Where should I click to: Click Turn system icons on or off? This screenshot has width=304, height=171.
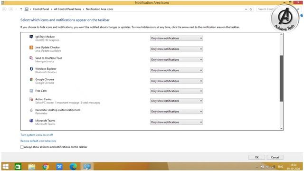[37, 135]
